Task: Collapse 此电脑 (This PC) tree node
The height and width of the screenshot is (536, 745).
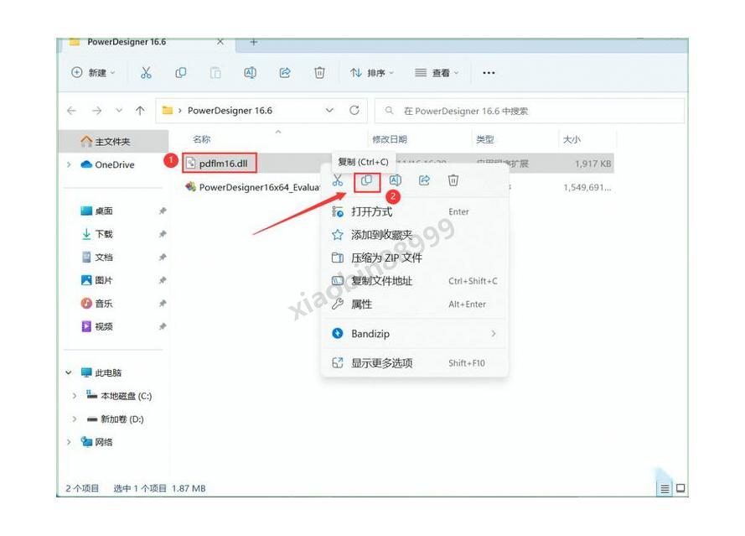Action: [x=69, y=373]
